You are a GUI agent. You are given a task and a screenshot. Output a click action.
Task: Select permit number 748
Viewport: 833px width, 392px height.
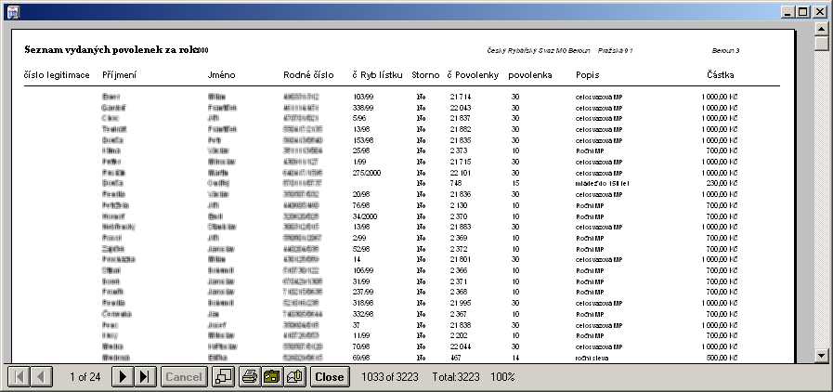455,183
